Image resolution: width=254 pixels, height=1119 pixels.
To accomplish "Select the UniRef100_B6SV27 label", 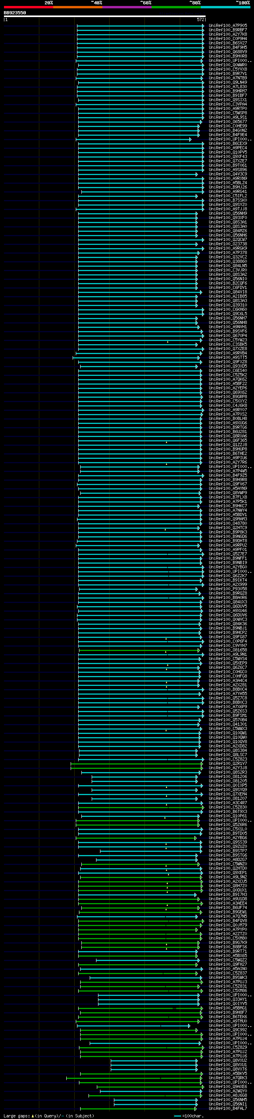I will pos(228,43).
